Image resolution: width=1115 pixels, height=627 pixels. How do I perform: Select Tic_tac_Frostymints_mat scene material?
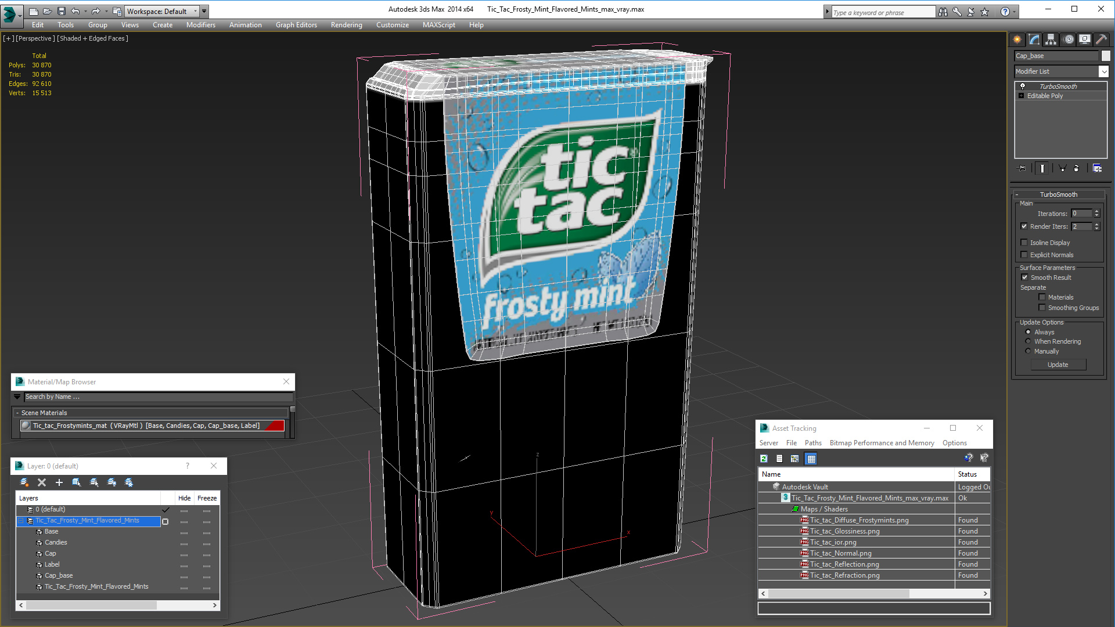[153, 426]
